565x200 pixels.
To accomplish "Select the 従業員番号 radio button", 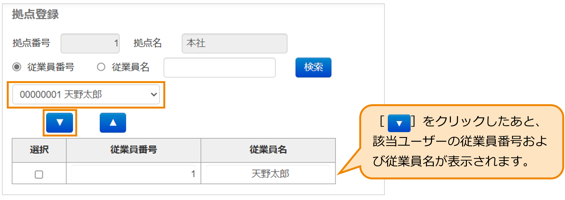I will coord(16,67).
